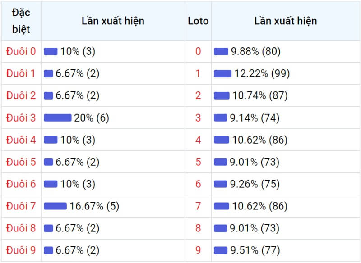Click the 16.67% (5) value text
Screen dimensions: 361x263
click(x=94, y=206)
